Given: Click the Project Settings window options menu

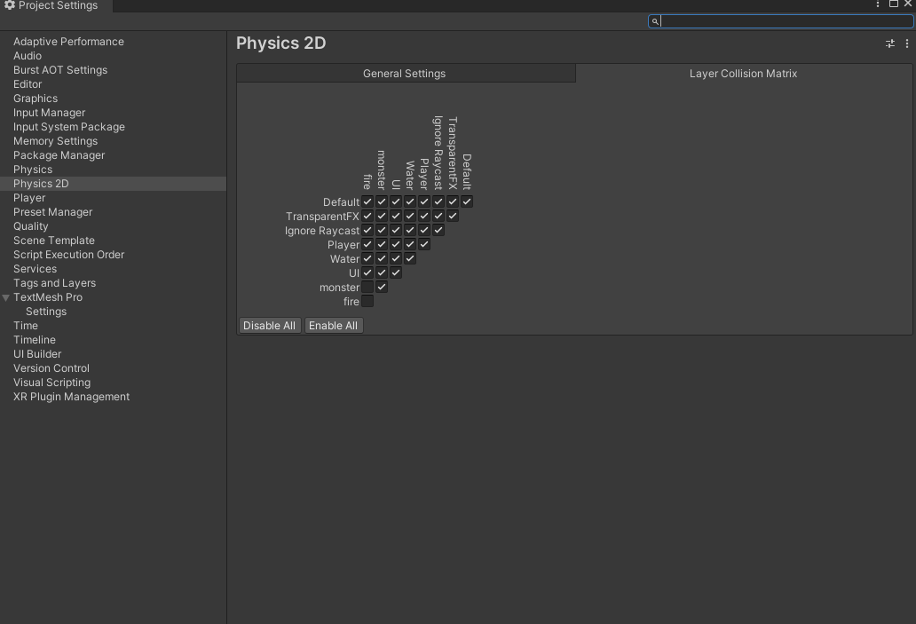Looking at the screenshot, I should pyautogui.click(x=878, y=4).
